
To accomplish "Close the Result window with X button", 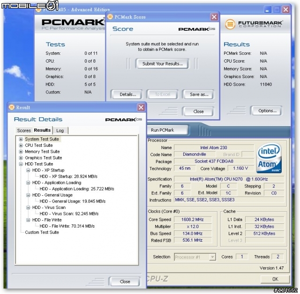I will pyautogui.click(x=141, y=108).
